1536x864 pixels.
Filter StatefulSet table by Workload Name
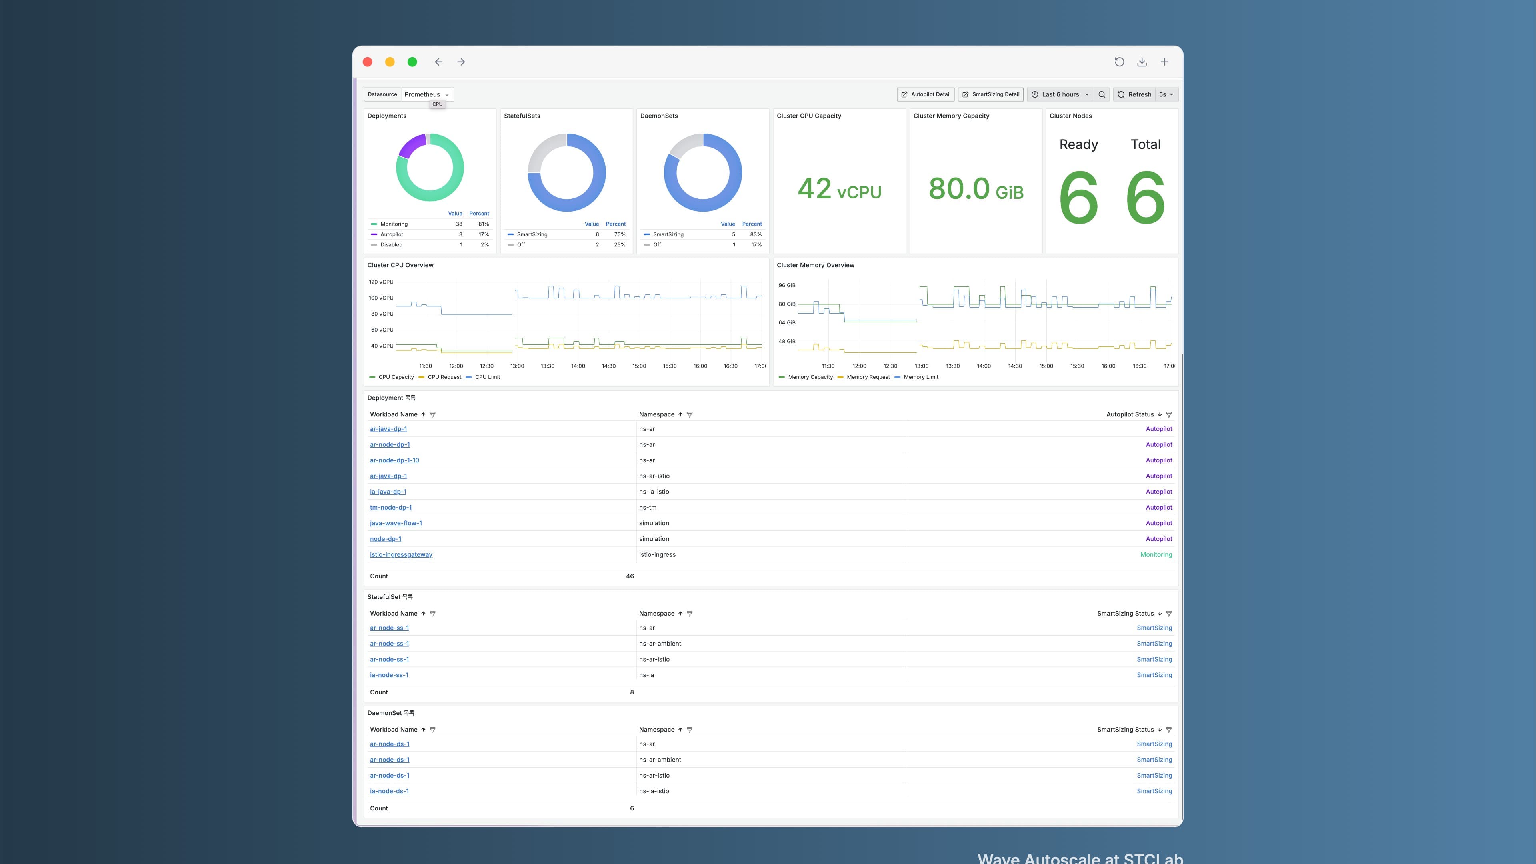(432, 614)
